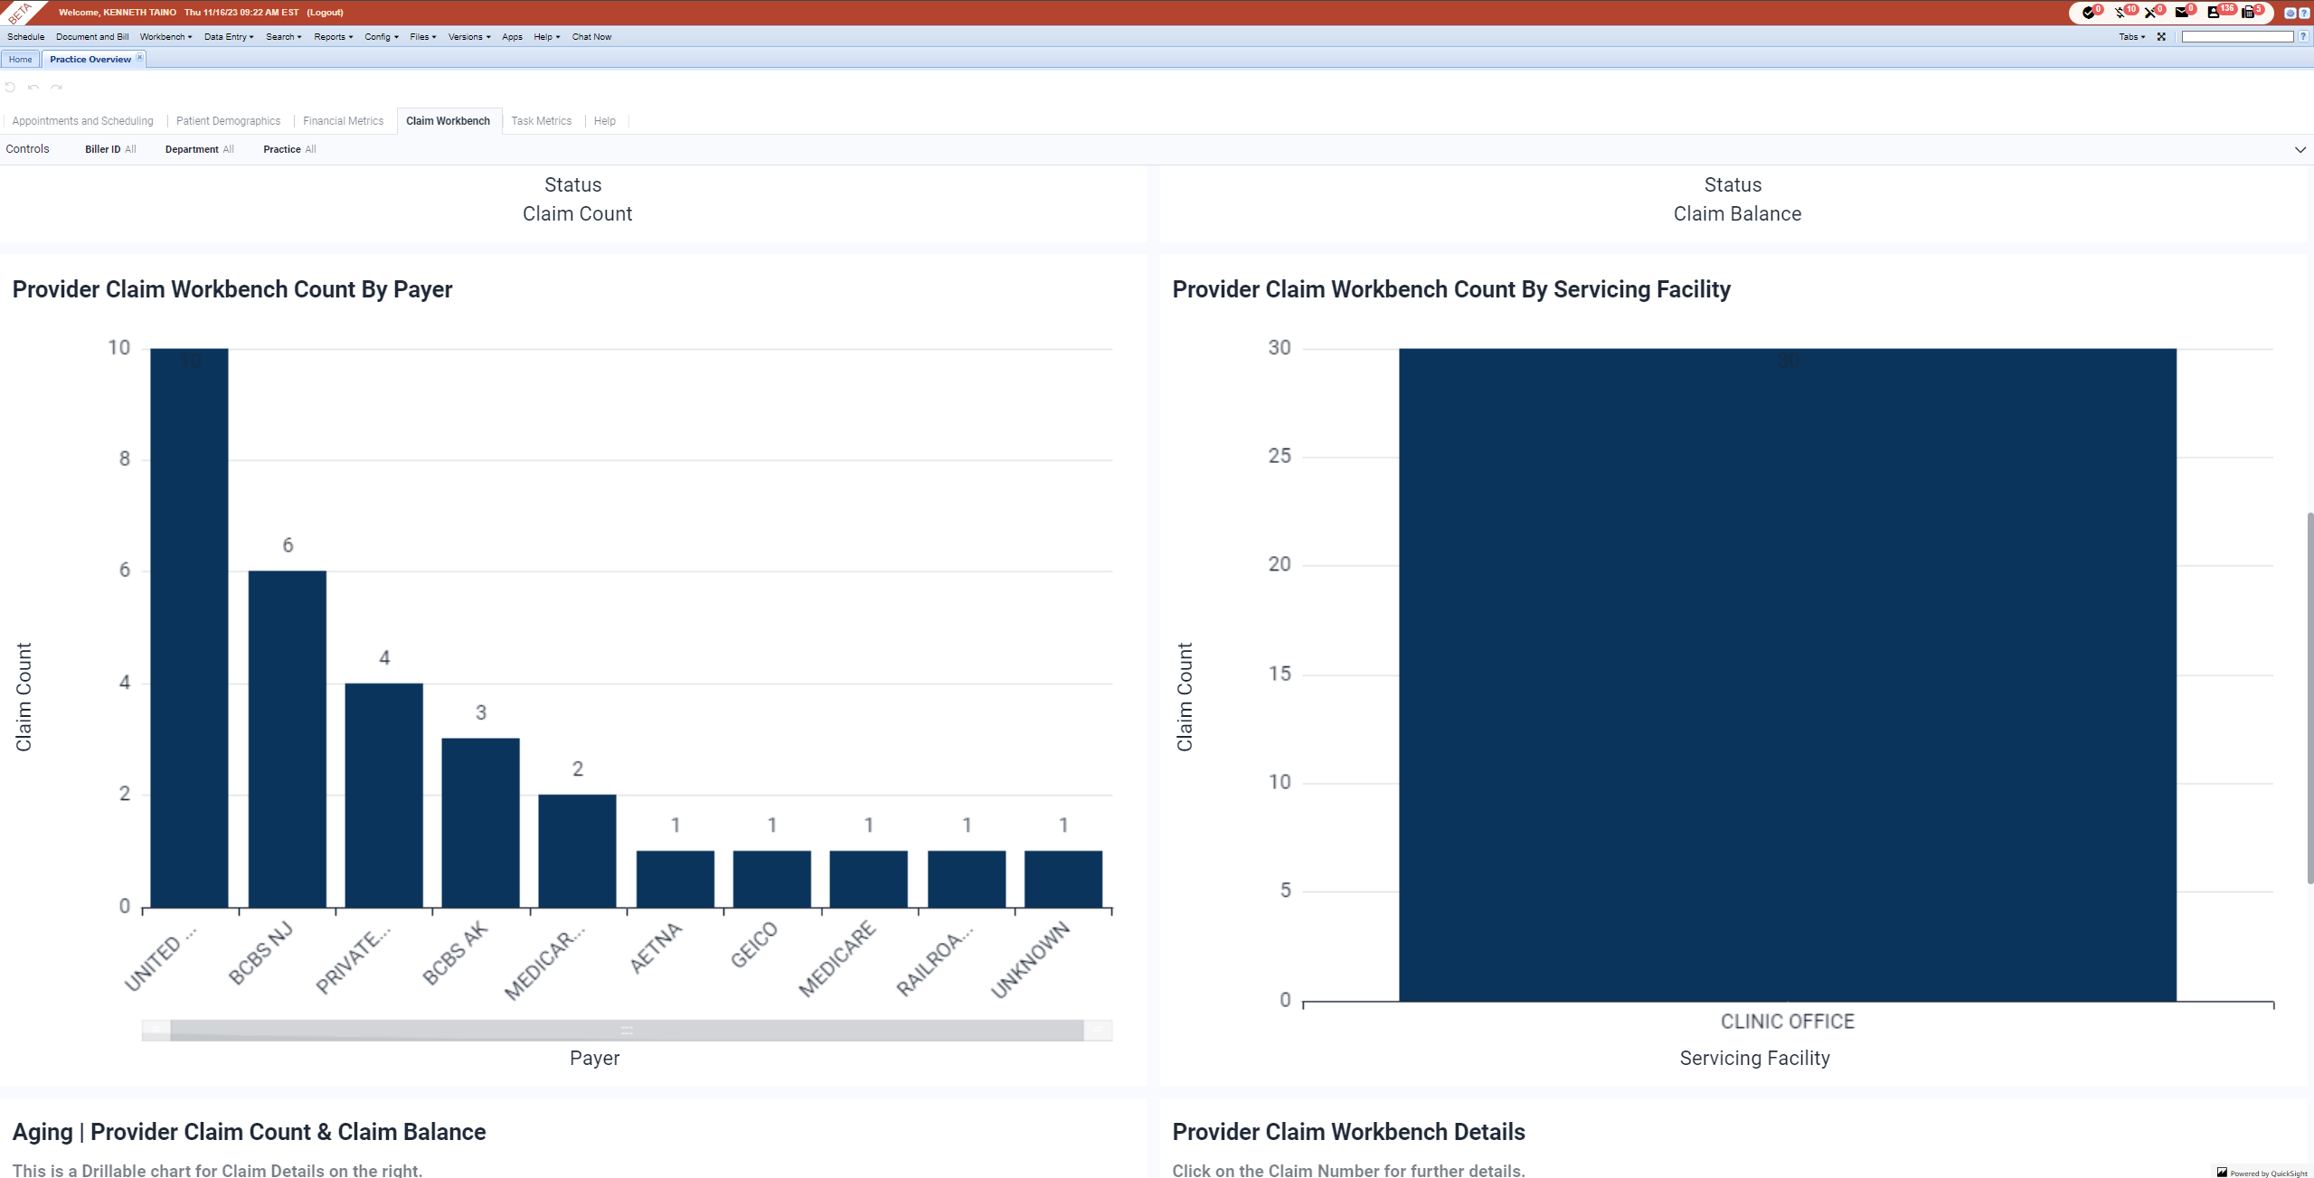Screen dimensions: 2314x1178
Task: Switch to the Task Metrics tab
Action: coord(541,121)
